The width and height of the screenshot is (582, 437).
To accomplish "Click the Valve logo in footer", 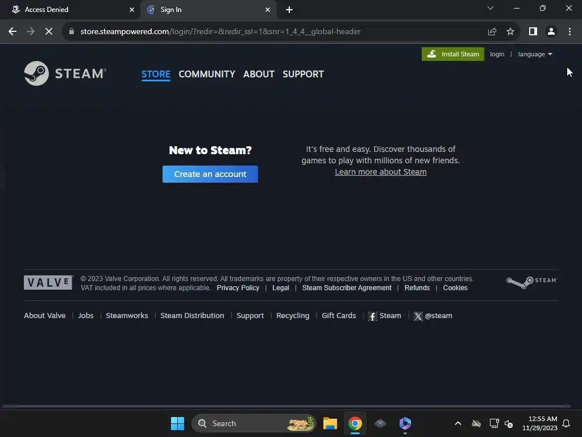I will pos(48,282).
